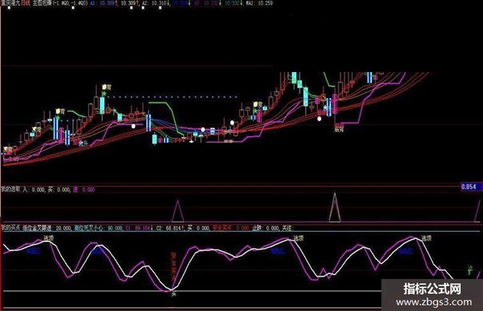
Task: Click the blue dotted horizontal level line
Action: pos(172,97)
